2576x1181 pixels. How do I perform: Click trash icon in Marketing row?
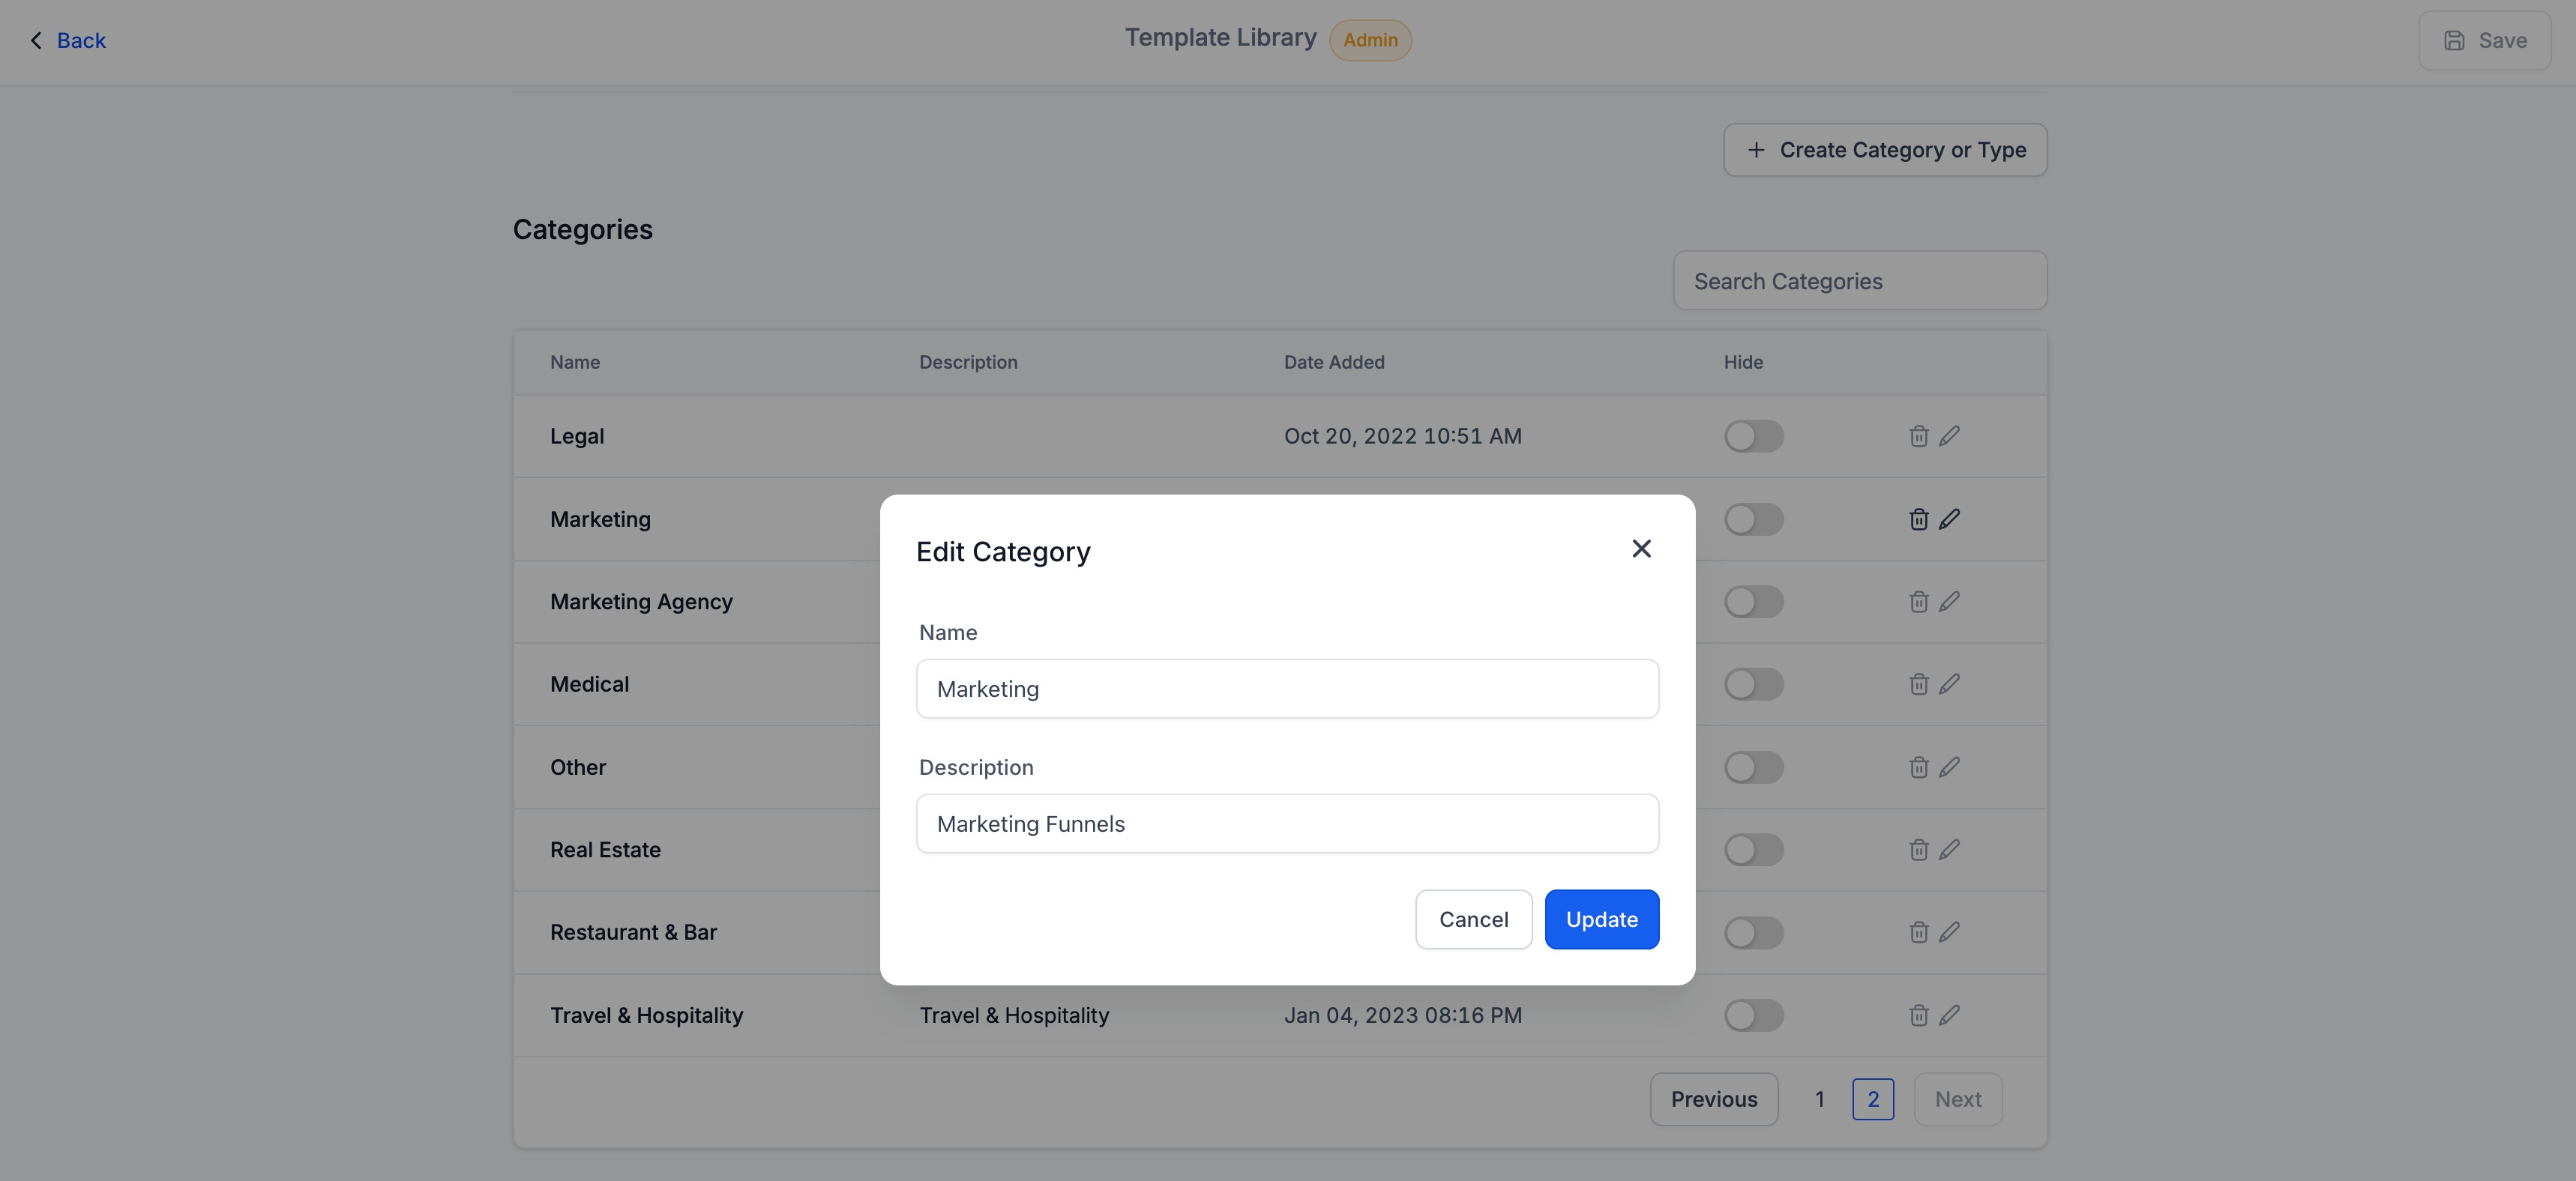point(1918,519)
